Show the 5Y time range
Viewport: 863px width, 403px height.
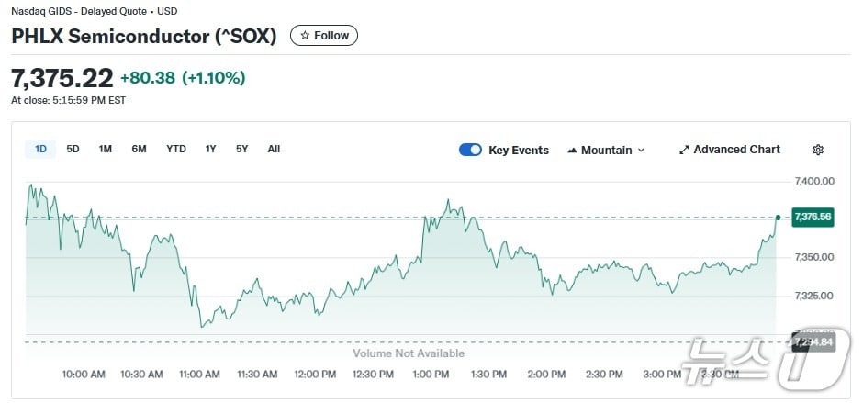[x=241, y=149]
